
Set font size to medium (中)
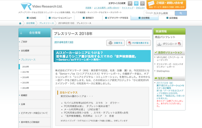136,3
